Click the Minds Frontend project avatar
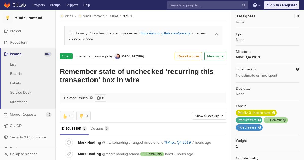304x160 pixels. coord(8,18)
